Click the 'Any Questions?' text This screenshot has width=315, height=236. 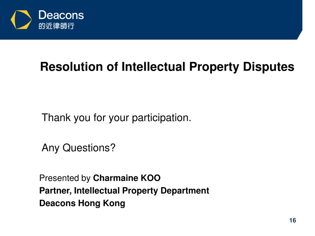78,148
